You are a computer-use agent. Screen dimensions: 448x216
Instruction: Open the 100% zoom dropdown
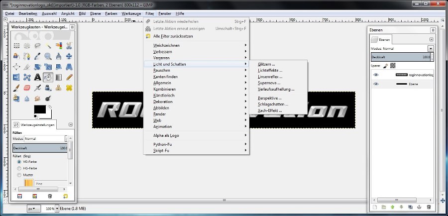[57, 209]
